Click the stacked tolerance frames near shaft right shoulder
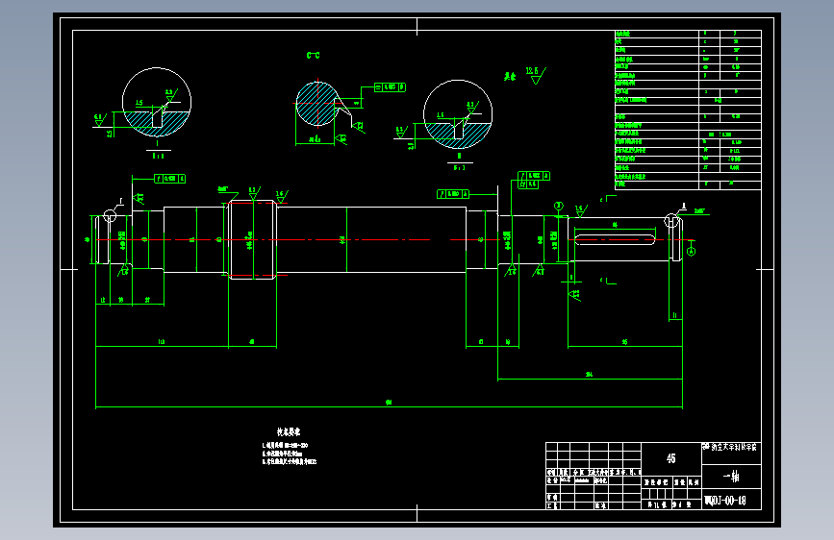This screenshot has height=540, width=834. [534, 180]
